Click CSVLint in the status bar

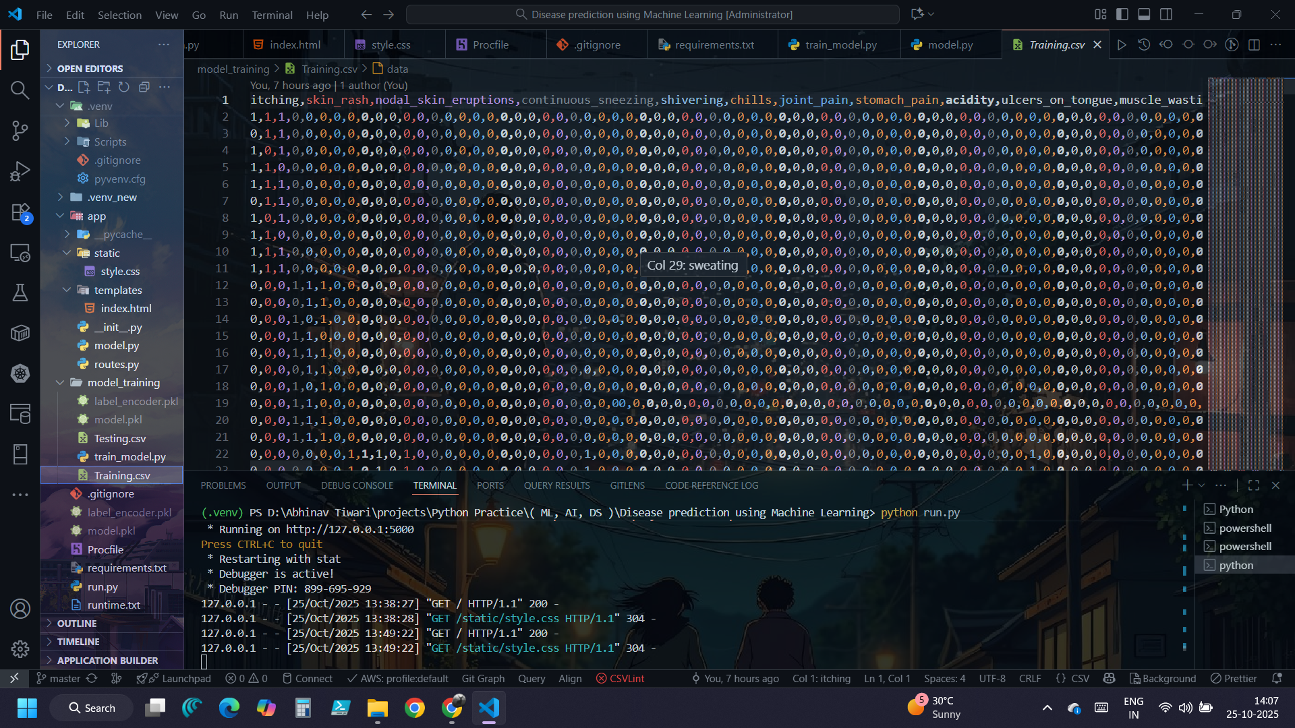coord(620,679)
